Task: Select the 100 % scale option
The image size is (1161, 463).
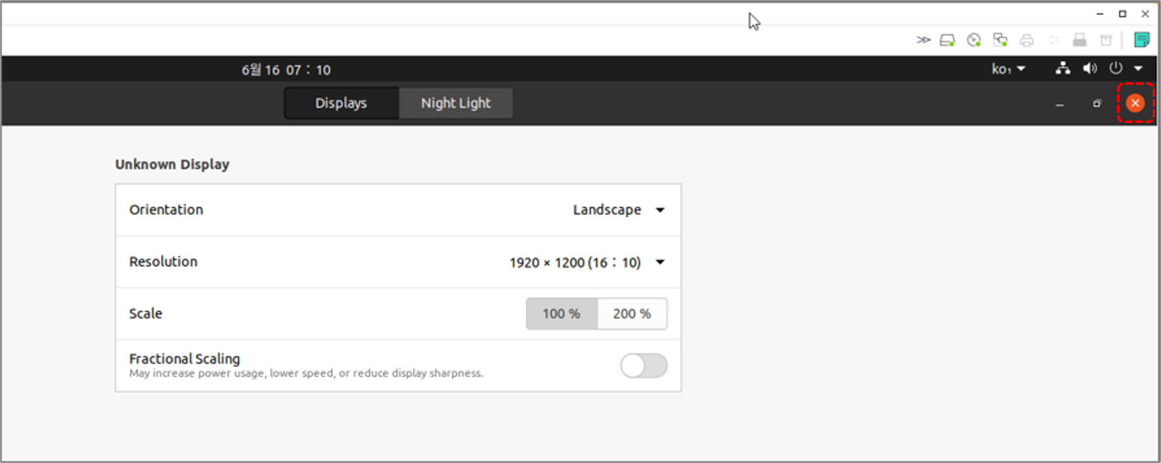Action: (562, 314)
